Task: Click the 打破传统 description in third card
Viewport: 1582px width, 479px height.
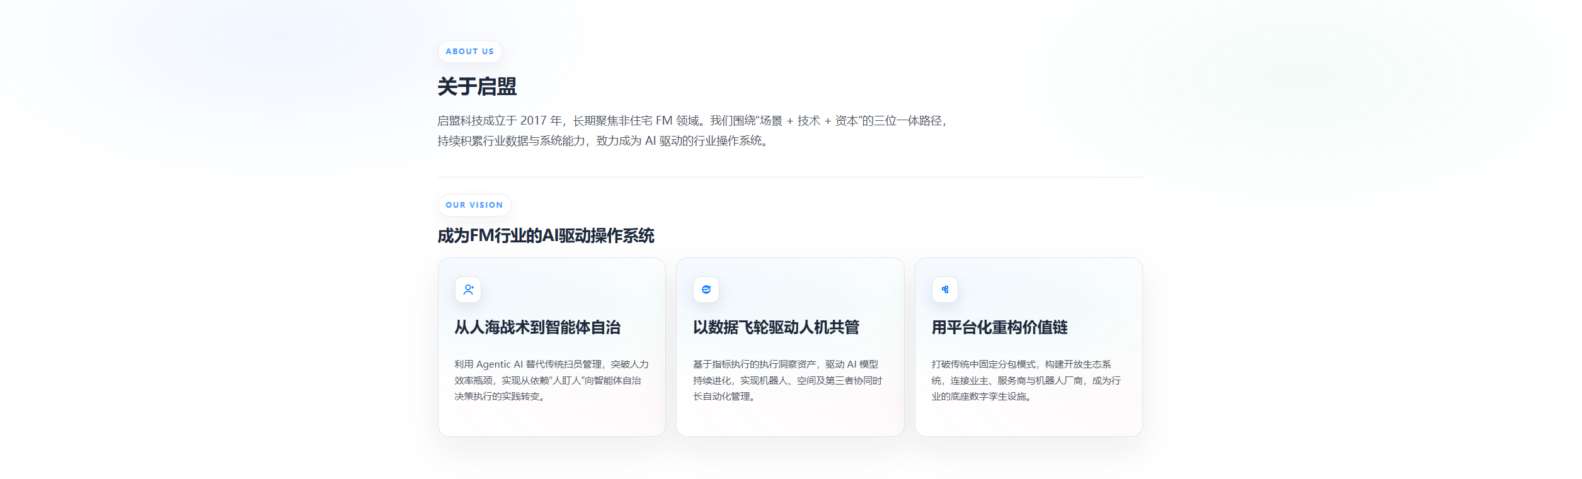Action: tap(1026, 380)
